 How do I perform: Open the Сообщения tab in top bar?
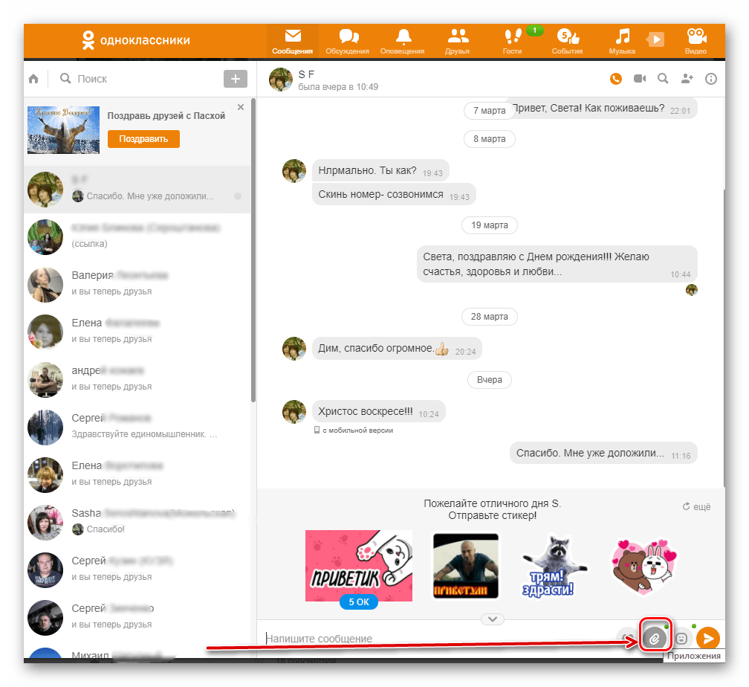coord(292,41)
